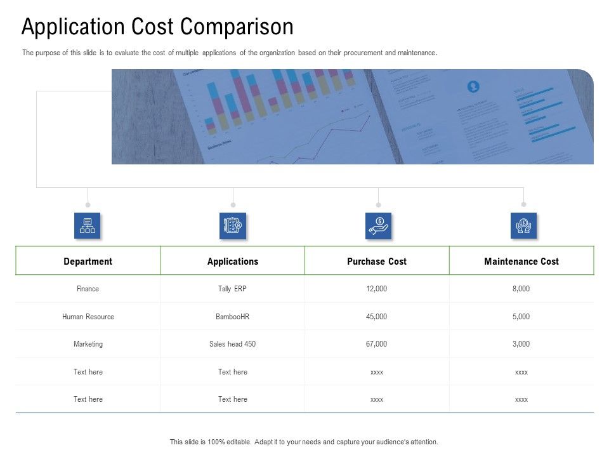
Task: Select the Maintenance Cost column header
Action: click(521, 262)
